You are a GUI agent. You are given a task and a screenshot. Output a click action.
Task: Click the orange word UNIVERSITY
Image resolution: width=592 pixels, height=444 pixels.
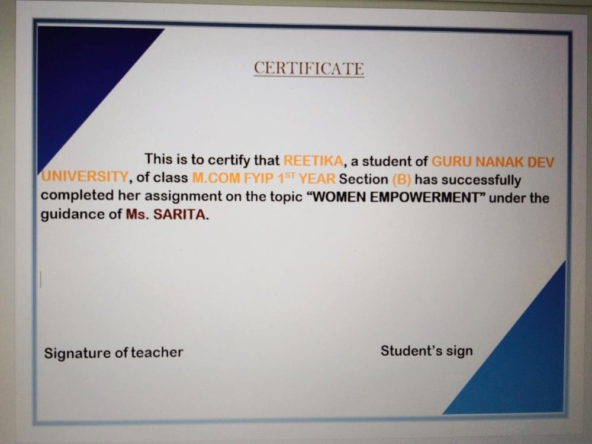[85, 176]
